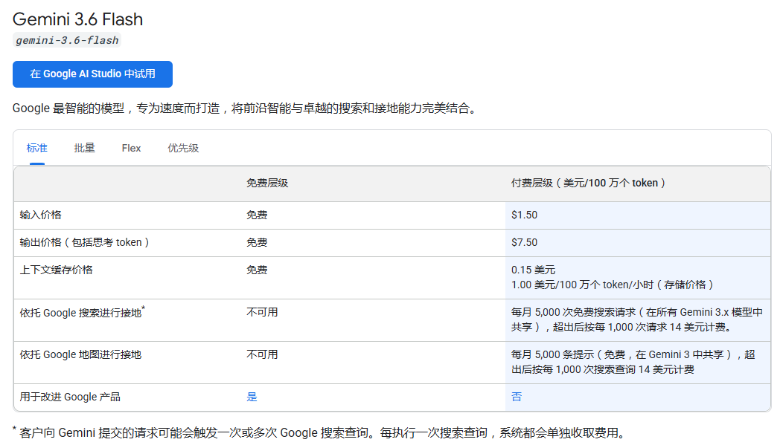Click the 1.00 美元/100 万个 token/小时 storage price
783x448 pixels.
(x=613, y=285)
